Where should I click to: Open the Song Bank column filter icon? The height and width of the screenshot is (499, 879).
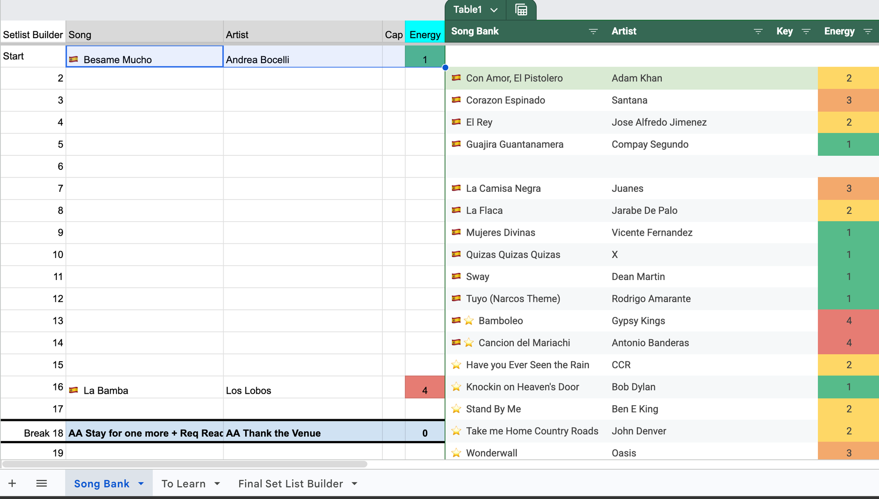point(593,32)
